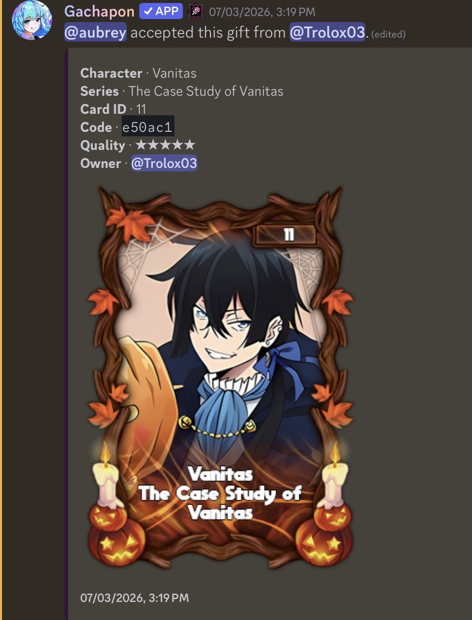The image size is (472, 620).
Task: Click the embed footer timestamp
Action: click(x=134, y=598)
